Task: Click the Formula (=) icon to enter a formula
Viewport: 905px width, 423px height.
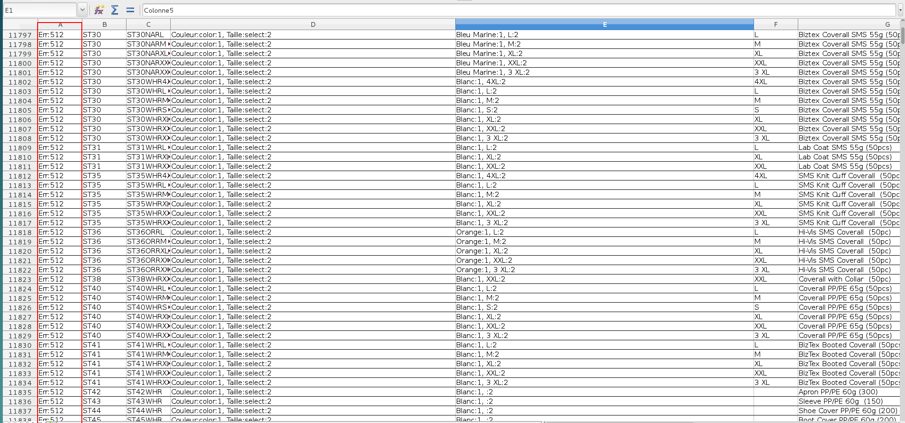Action: click(130, 9)
